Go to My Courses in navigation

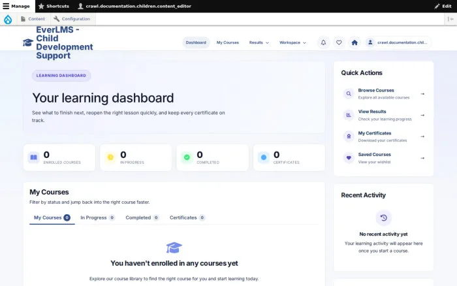[x=228, y=42]
